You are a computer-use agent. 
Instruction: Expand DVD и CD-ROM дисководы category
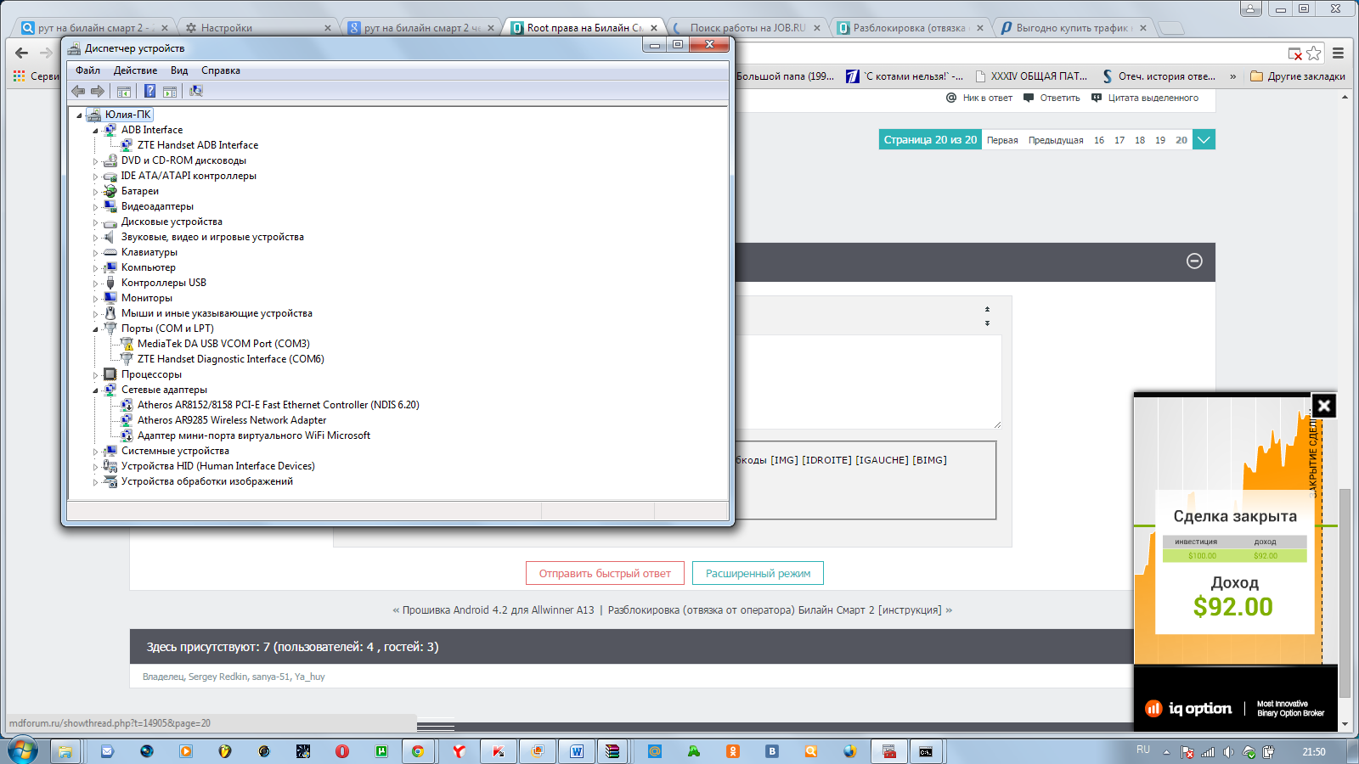95,161
